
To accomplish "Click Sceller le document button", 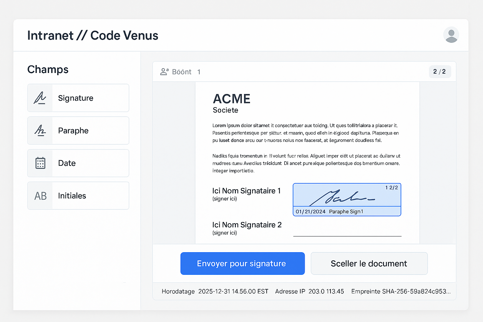I will pyautogui.click(x=369, y=264).
